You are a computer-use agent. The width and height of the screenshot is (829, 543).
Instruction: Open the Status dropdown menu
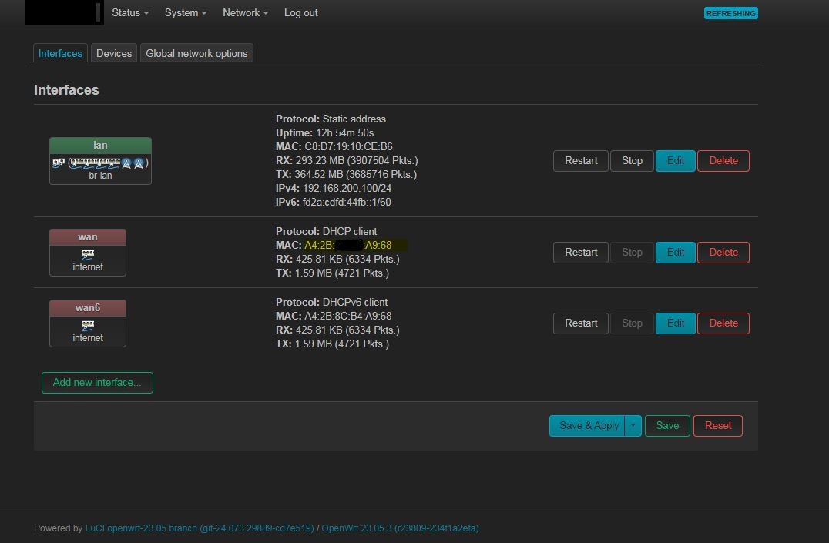(x=130, y=13)
